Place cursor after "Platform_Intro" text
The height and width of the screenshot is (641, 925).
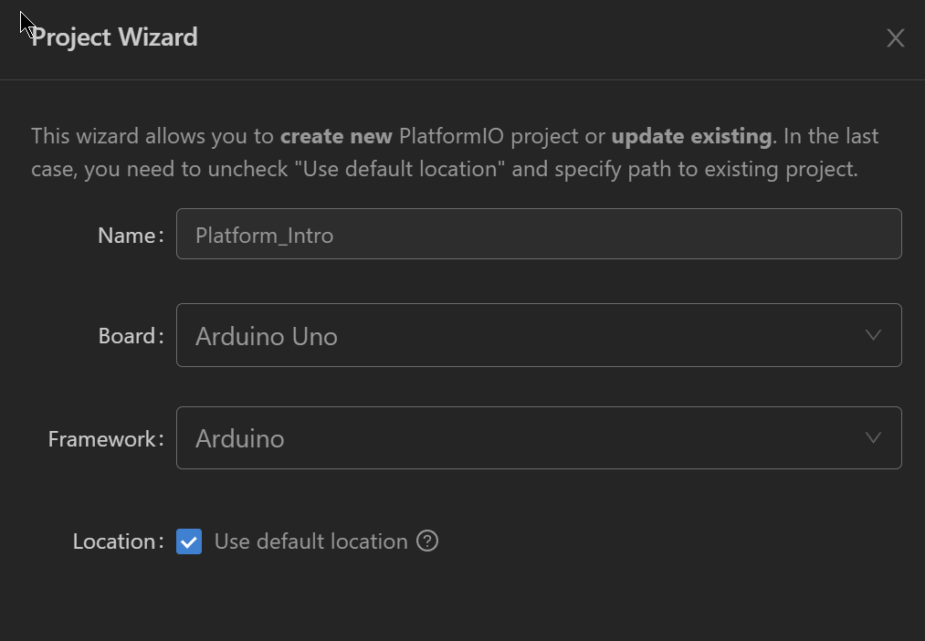336,236
